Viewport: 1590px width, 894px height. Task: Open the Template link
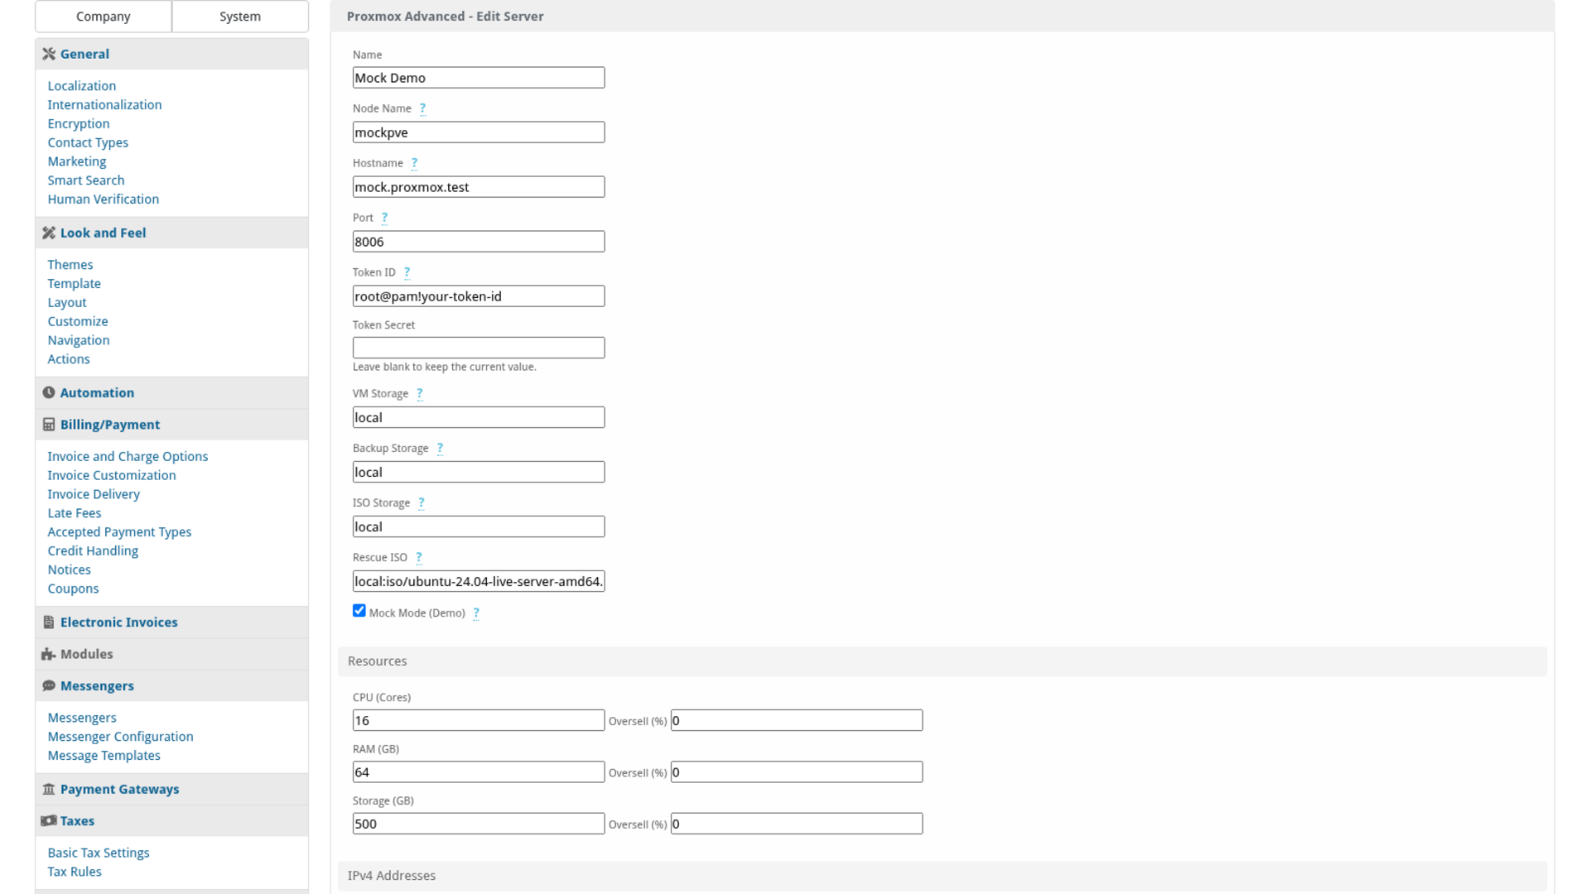tap(75, 284)
